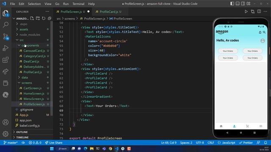Screen dimensions: 271x152
Task: Open the Search view in activity bar
Action: click(x=6, y=24)
